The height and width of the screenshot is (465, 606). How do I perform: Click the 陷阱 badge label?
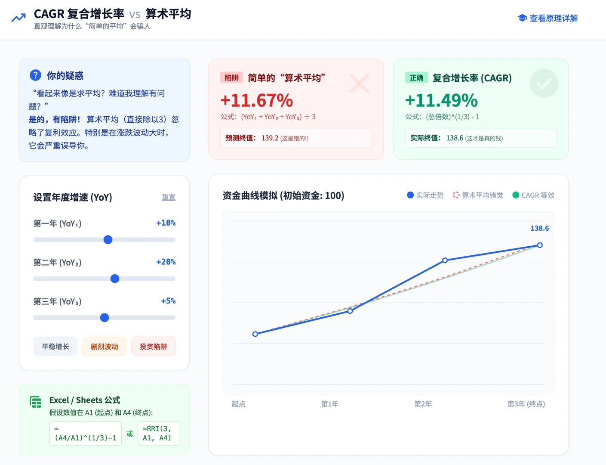click(231, 77)
